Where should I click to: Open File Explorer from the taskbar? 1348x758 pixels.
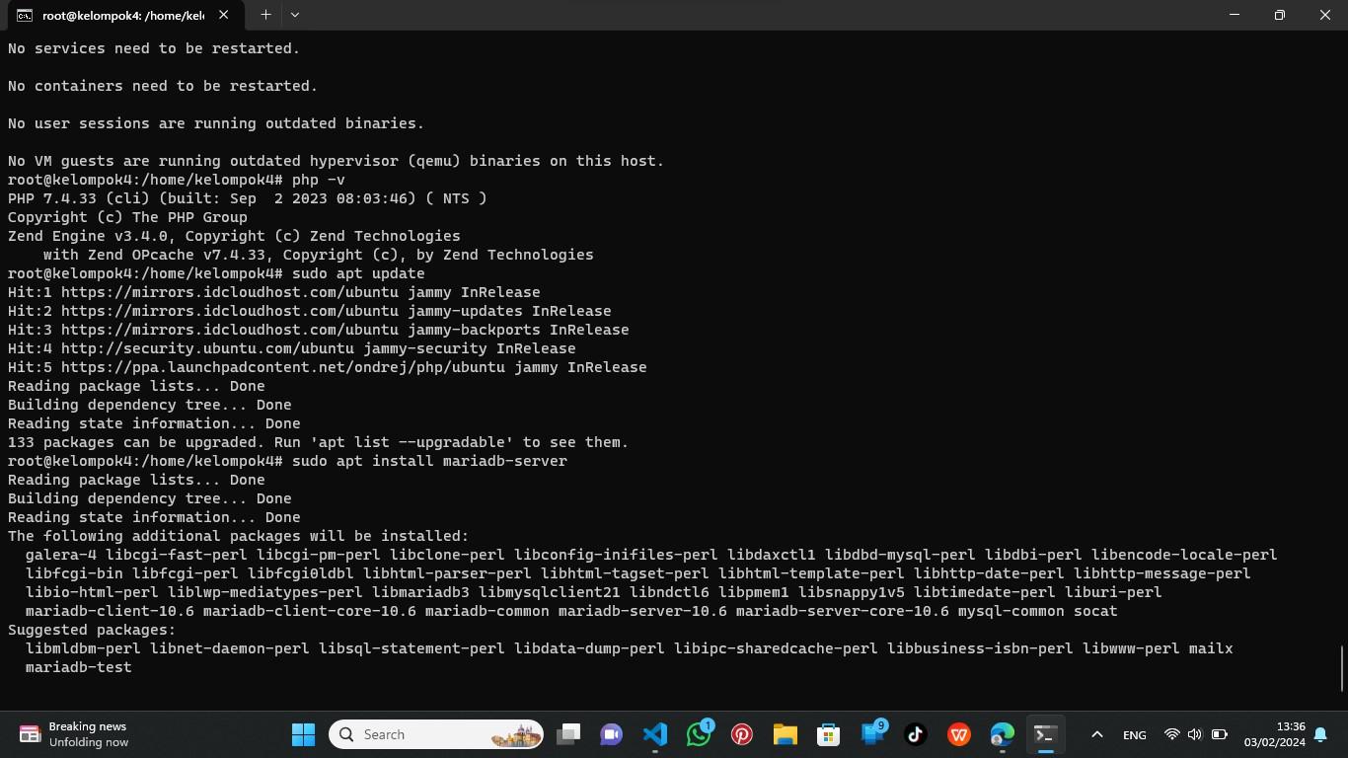coord(786,734)
